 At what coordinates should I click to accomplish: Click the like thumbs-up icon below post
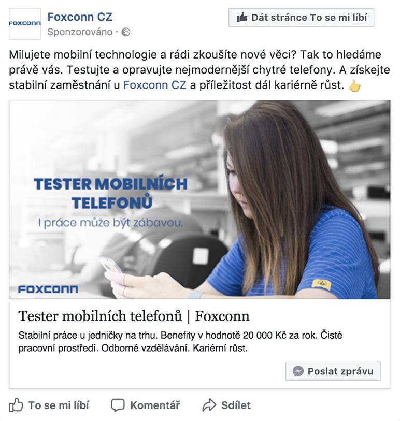pyautogui.click(x=16, y=405)
